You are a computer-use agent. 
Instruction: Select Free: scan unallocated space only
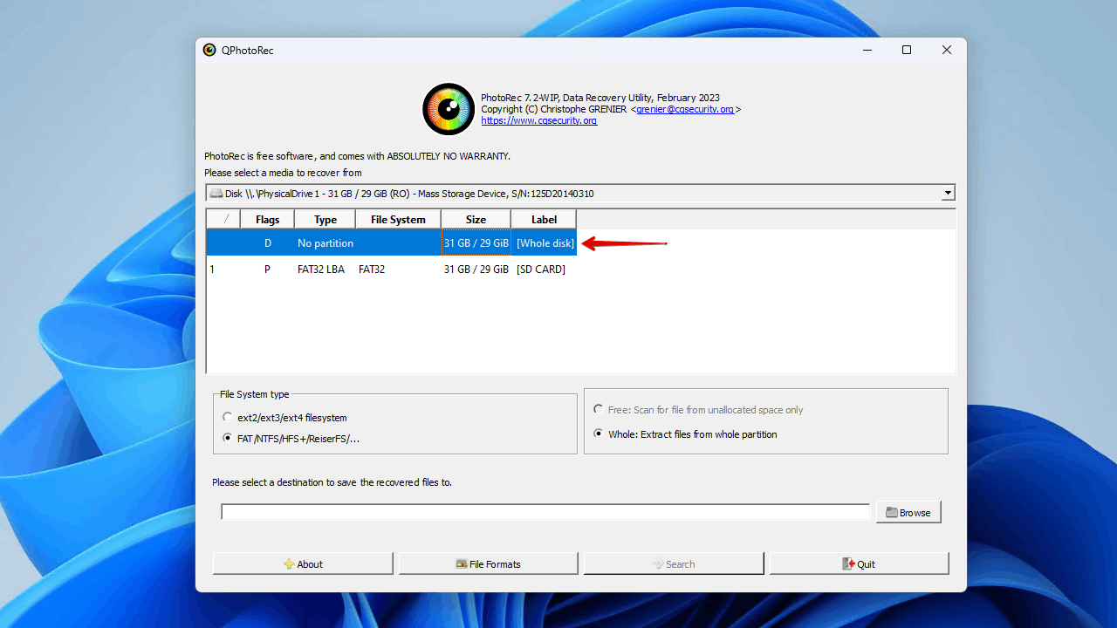[x=698, y=410]
